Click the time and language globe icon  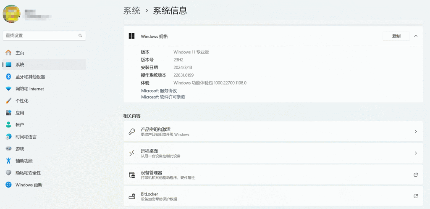click(8, 137)
